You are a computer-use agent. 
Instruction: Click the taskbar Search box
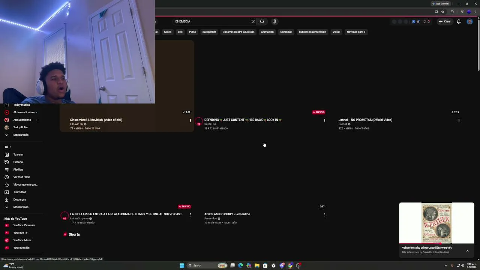208,265
